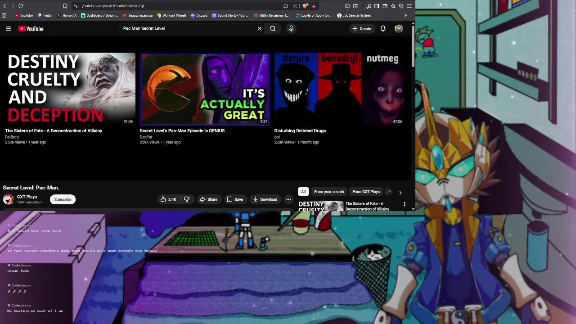Search with voice microphone button
Viewport: 576px width, 324px height.
point(291,28)
